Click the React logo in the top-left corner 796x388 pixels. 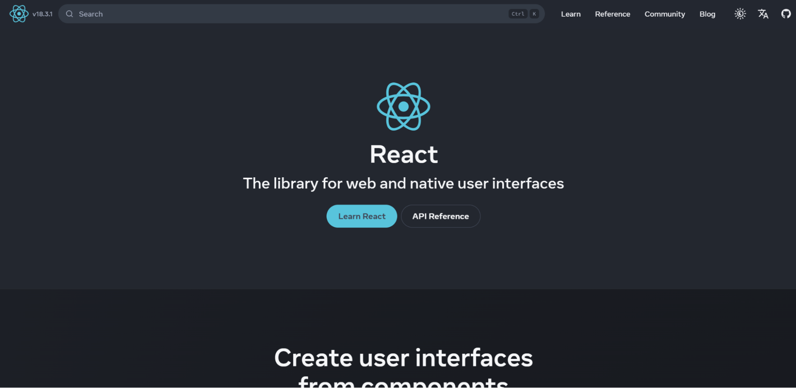point(18,14)
